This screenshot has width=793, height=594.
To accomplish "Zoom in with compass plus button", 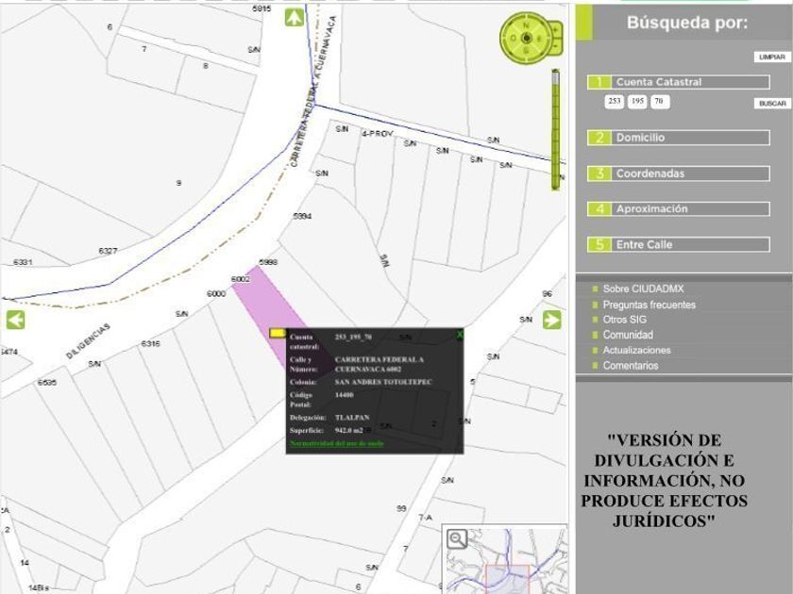I will coord(556,31).
